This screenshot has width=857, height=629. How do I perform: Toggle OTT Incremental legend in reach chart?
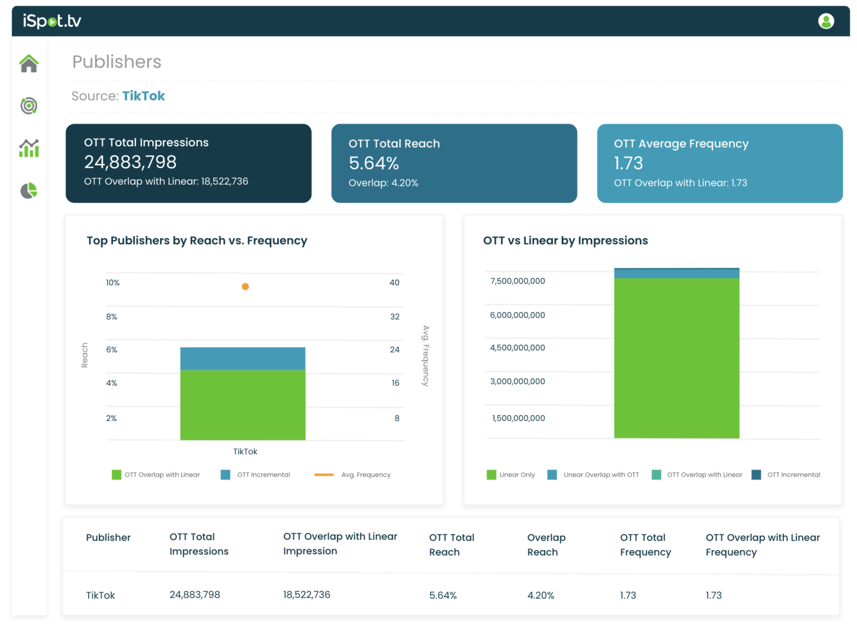[x=256, y=475]
